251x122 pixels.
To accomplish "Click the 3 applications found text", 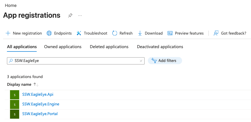I will (x=25, y=77).
